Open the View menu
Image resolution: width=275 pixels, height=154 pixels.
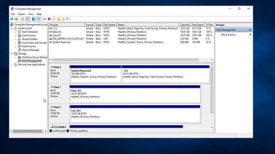[31, 14]
